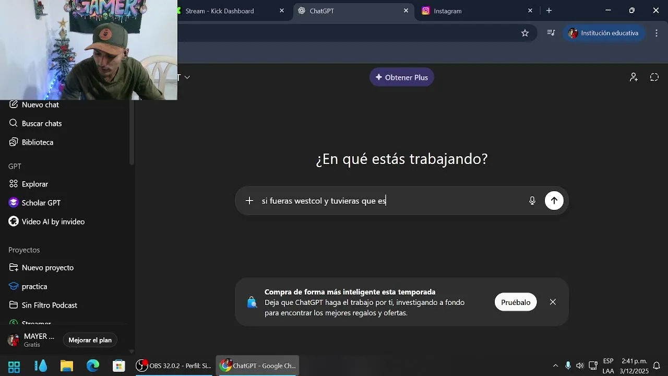This screenshot has width=668, height=376.
Task: Click the temporary chat icon
Action: [x=654, y=77]
